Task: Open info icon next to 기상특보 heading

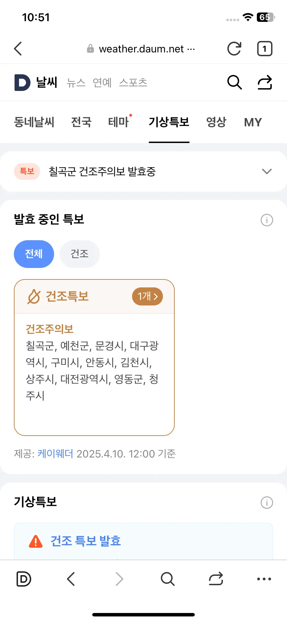Action: click(267, 503)
